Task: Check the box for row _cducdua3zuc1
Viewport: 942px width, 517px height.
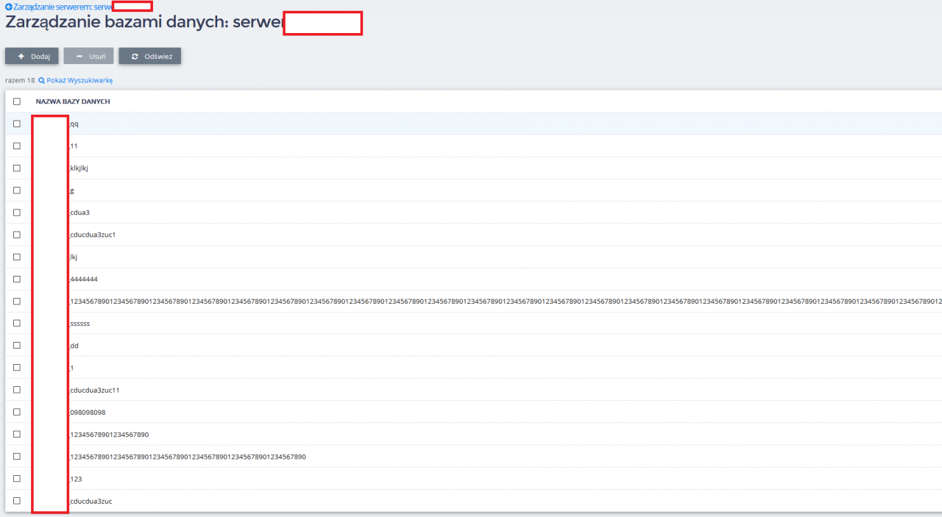Action: coord(17,235)
